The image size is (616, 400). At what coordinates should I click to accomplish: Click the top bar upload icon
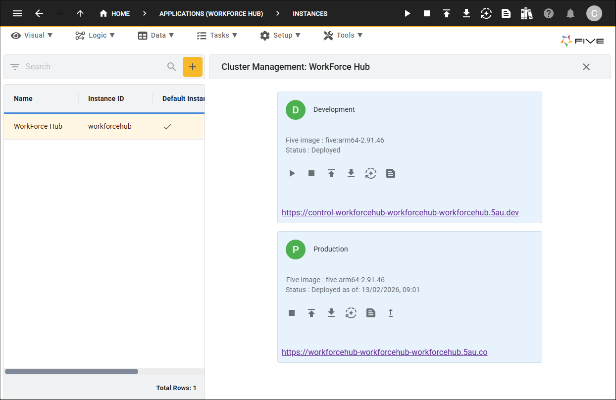(447, 13)
